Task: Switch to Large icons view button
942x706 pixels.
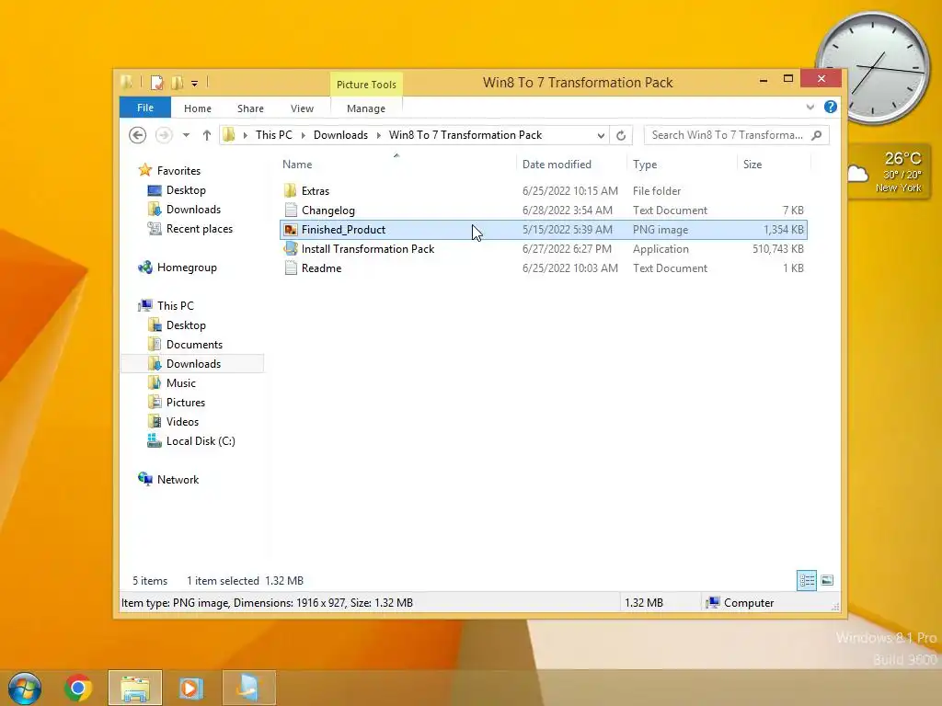Action: 827,581
